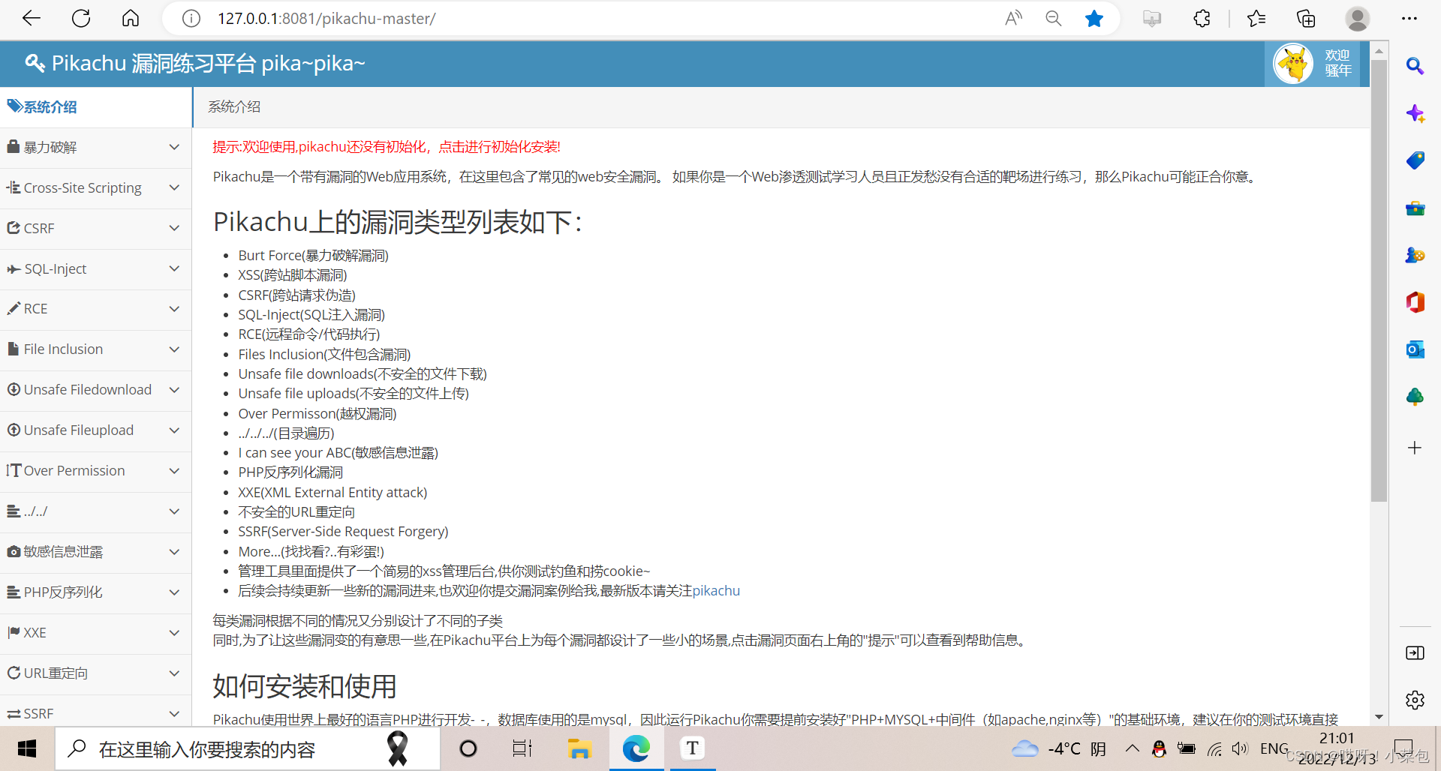Open zoom out magnifier in address bar
The image size is (1441, 771).
click(x=1054, y=19)
